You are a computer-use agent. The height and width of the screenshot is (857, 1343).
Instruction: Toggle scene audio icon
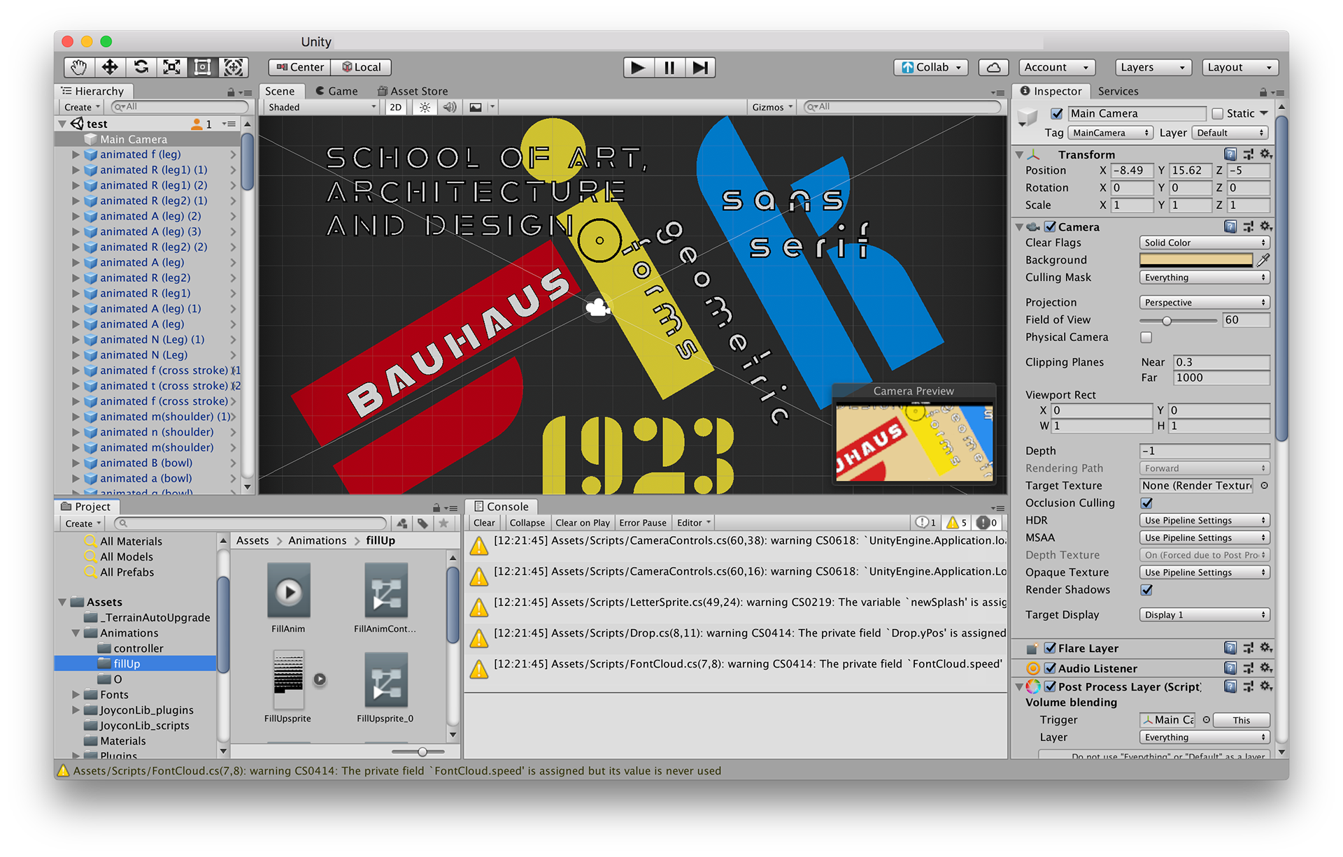click(x=450, y=107)
